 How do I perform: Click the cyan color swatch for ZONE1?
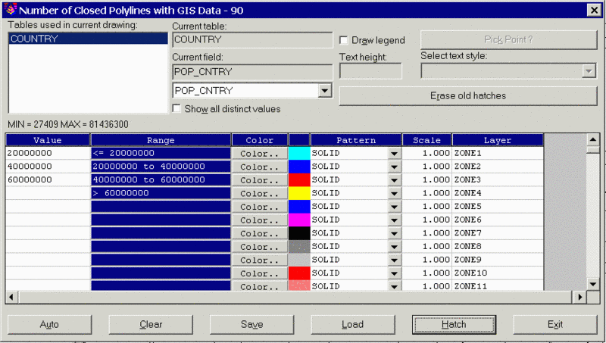pyautogui.click(x=299, y=154)
